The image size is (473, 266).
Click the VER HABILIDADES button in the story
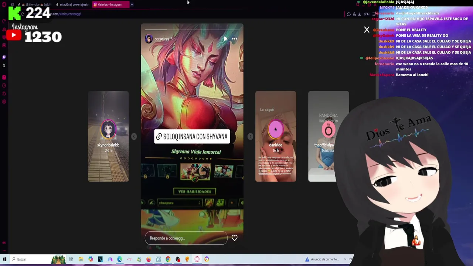tap(194, 191)
